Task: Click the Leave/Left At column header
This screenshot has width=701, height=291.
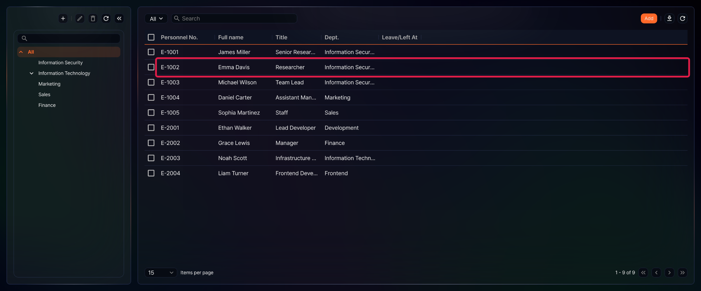Action: [x=400, y=37]
